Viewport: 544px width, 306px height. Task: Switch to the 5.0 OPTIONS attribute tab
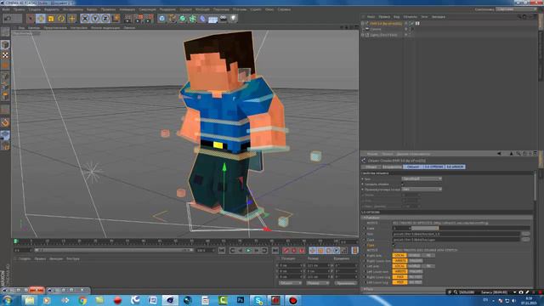coord(433,167)
